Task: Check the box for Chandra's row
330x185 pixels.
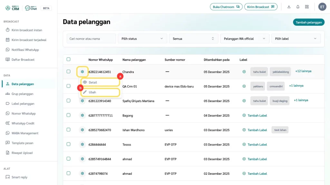Action: [68, 72]
